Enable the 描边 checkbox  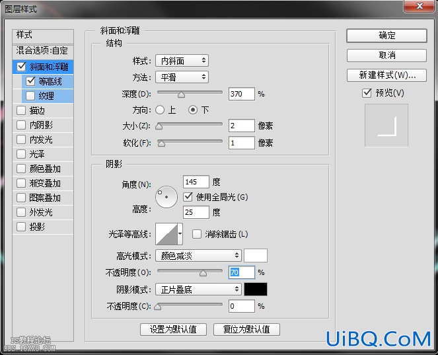click(x=21, y=110)
